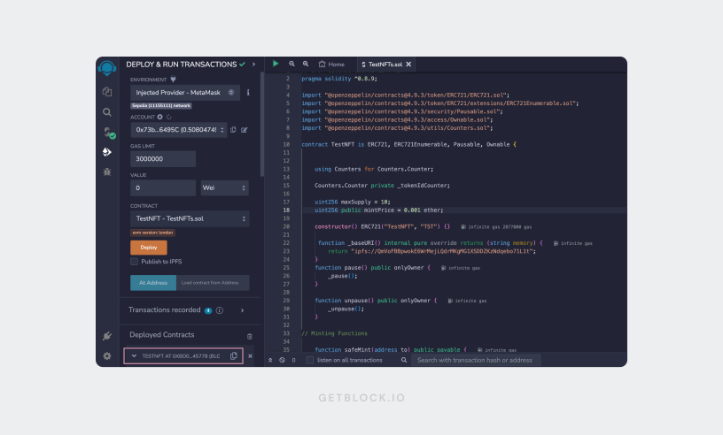Click the Transactions recorded info icon
This screenshot has height=435, width=723.
pyautogui.click(x=220, y=310)
